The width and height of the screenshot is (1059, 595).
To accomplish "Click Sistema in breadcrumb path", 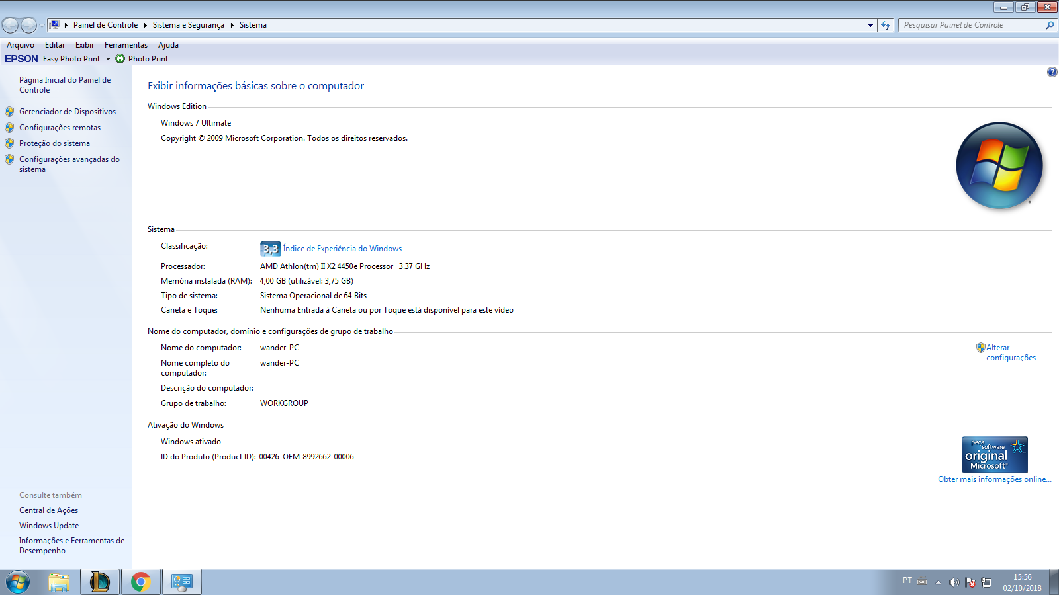I will pos(253,25).
